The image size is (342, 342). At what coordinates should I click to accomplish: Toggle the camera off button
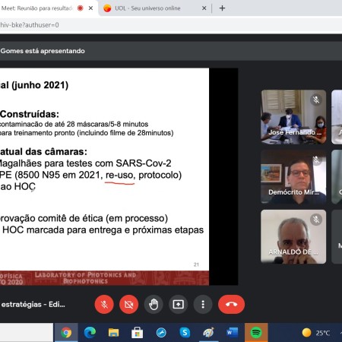pos(128,304)
